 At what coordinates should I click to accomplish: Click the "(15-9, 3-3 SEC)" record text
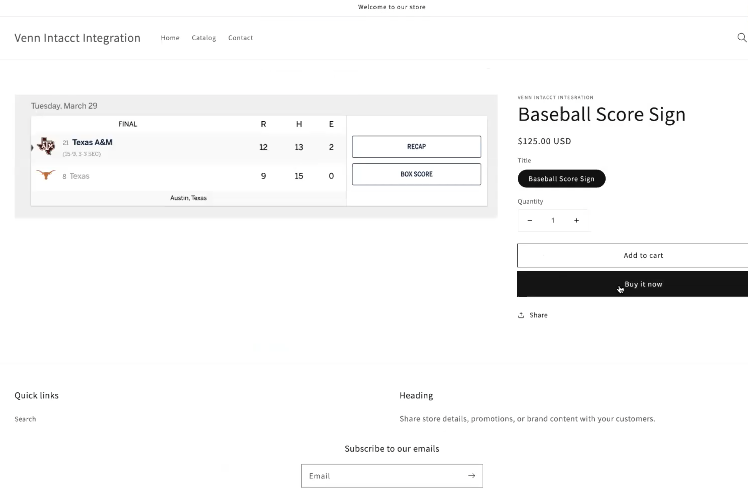[x=82, y=154]
